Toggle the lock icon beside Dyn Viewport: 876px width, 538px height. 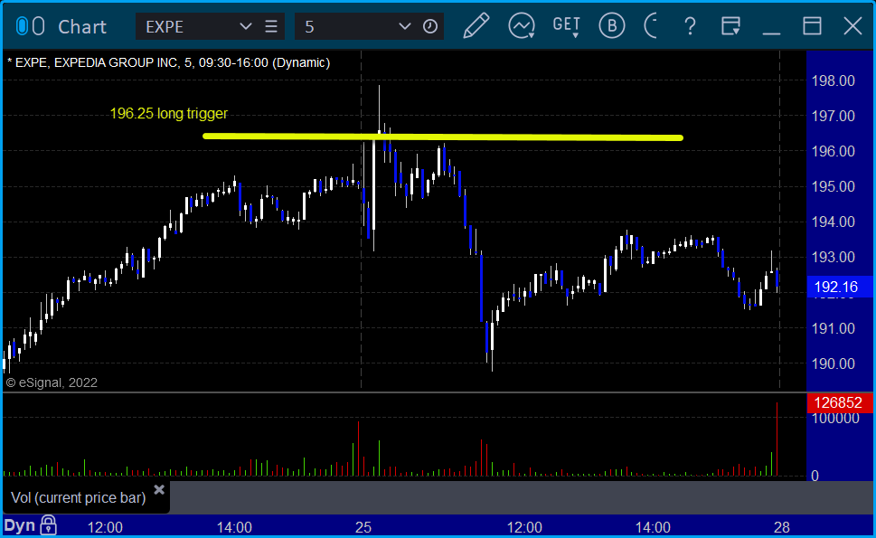49,525
